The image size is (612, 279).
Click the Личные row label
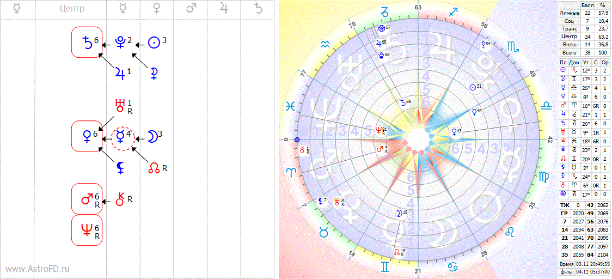(568, 13)
